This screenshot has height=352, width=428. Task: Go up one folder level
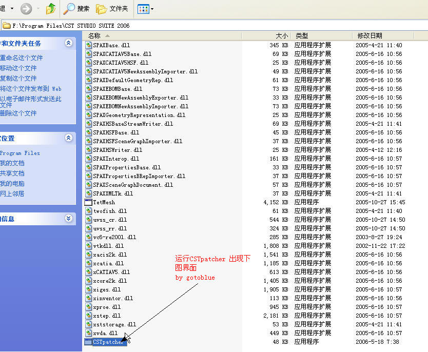[51, 9]
